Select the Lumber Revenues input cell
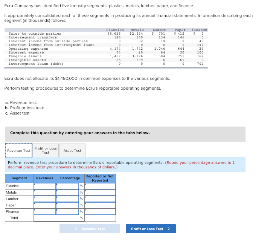 click(x=45, y=199)
